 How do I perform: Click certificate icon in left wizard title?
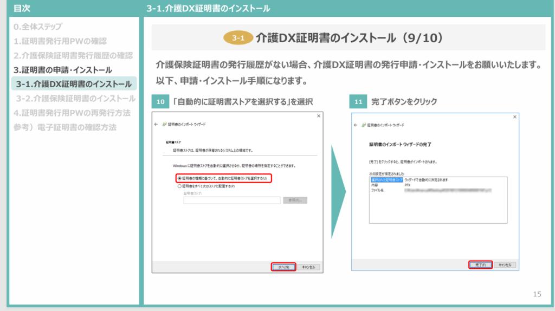click(164, 124)
